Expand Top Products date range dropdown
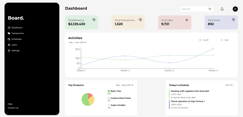 click(125, 85)
